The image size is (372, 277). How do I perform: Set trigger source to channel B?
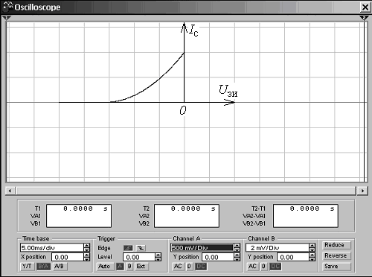129,267
